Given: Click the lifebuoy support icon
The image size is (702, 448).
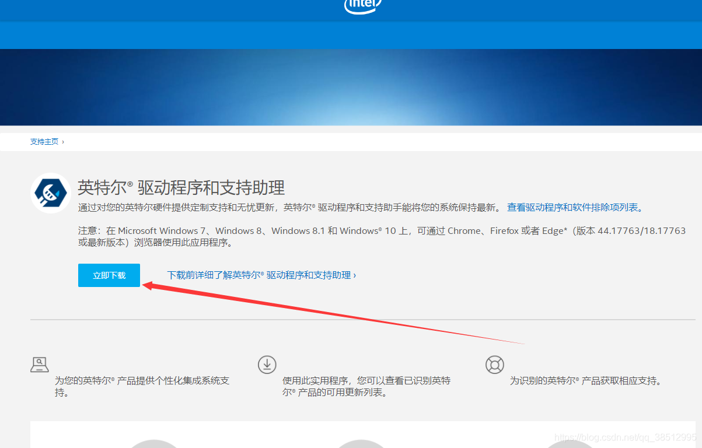Looking at the screenshot, I should (x=495, y=365).
